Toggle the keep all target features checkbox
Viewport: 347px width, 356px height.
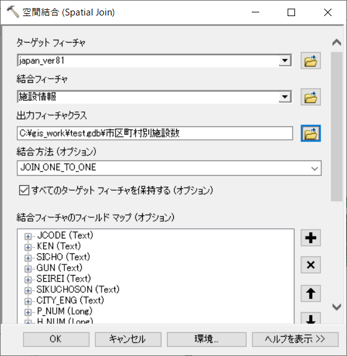[x=24, y=190]
